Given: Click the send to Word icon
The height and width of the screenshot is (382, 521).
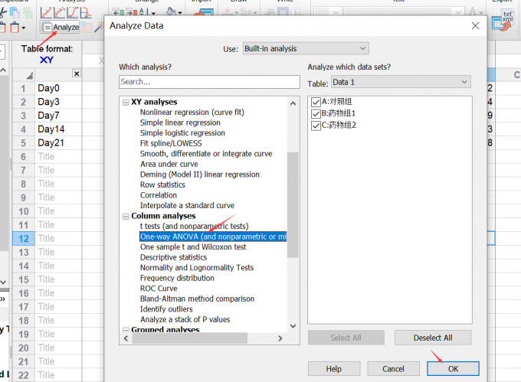Looking at the screenshot, I should click(x=283, y=12).
